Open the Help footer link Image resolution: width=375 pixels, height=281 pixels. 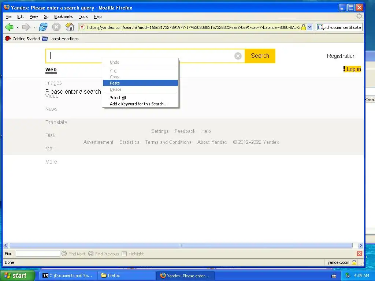point(206,131)
